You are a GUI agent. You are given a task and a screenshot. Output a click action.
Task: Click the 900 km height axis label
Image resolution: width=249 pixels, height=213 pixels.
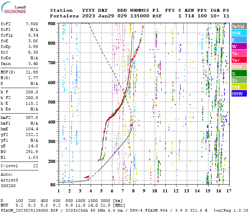[52, 23]
